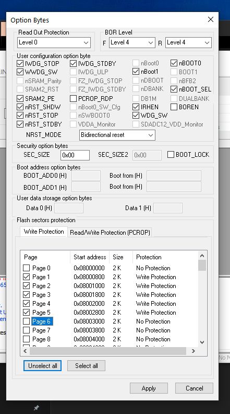Image resolution: width=230 pixels, height=414 pixels.
Task: Click the page list scroll down arrow
Action: [202, 342]
